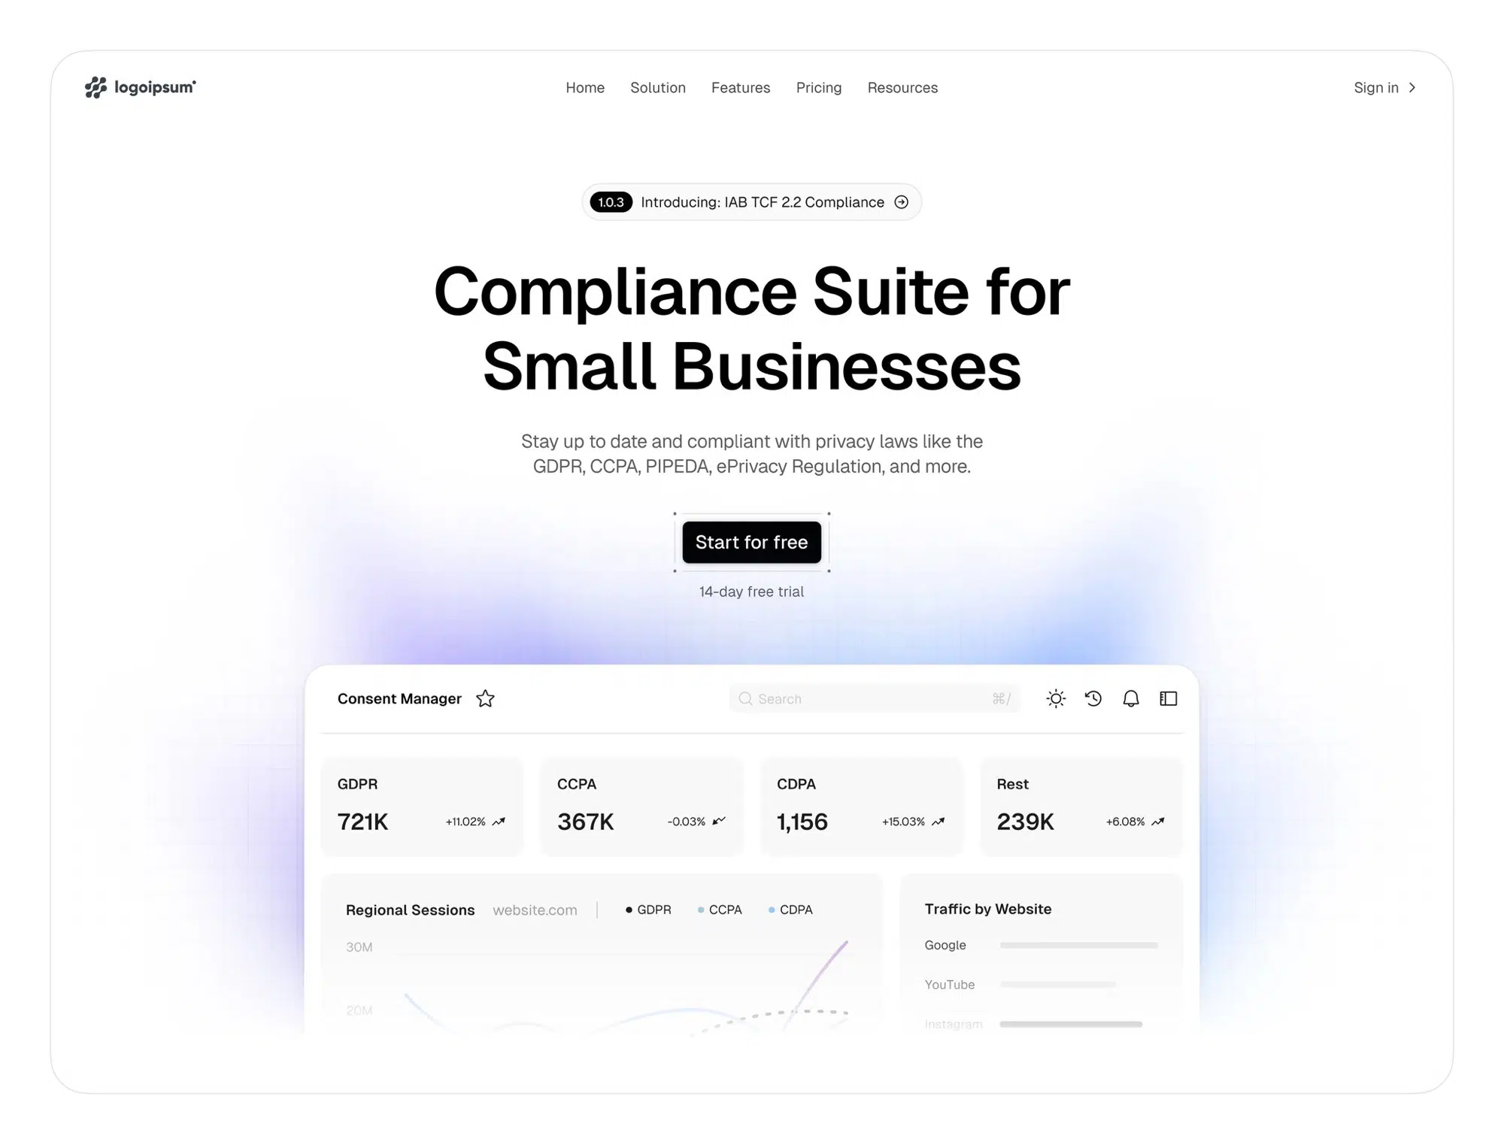The width and height of the screenshot is (1504, 1144).
Task: Open the IAB TCF 2.2 Compliance announcement
Action: click(751, 202)
